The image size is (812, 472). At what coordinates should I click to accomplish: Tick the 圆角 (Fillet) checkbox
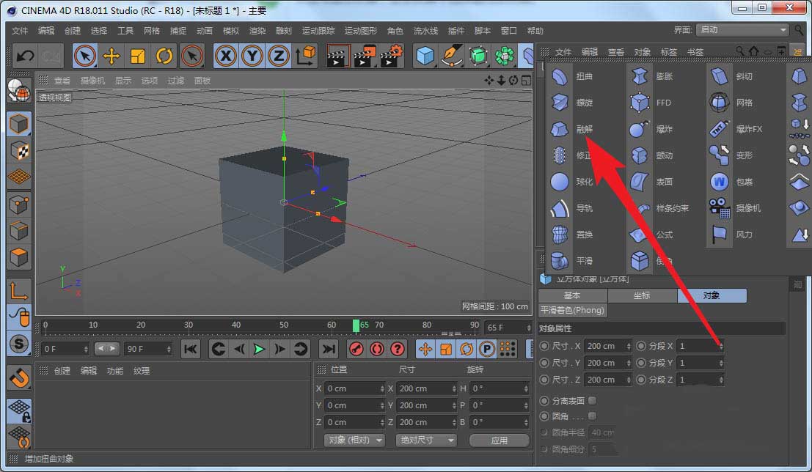point(593,416)
